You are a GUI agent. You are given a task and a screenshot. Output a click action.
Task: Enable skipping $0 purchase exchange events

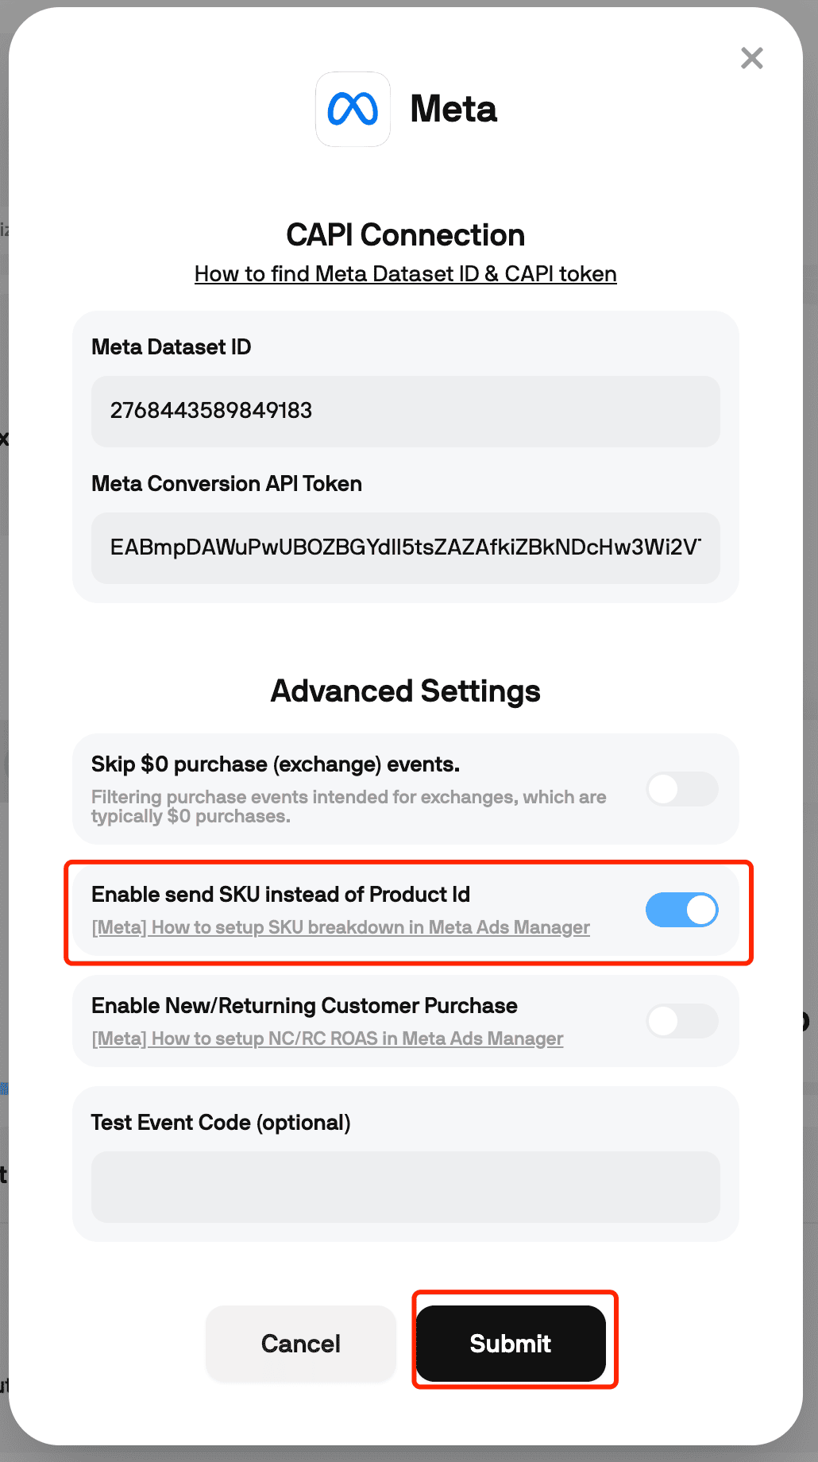tap(681, 789)
